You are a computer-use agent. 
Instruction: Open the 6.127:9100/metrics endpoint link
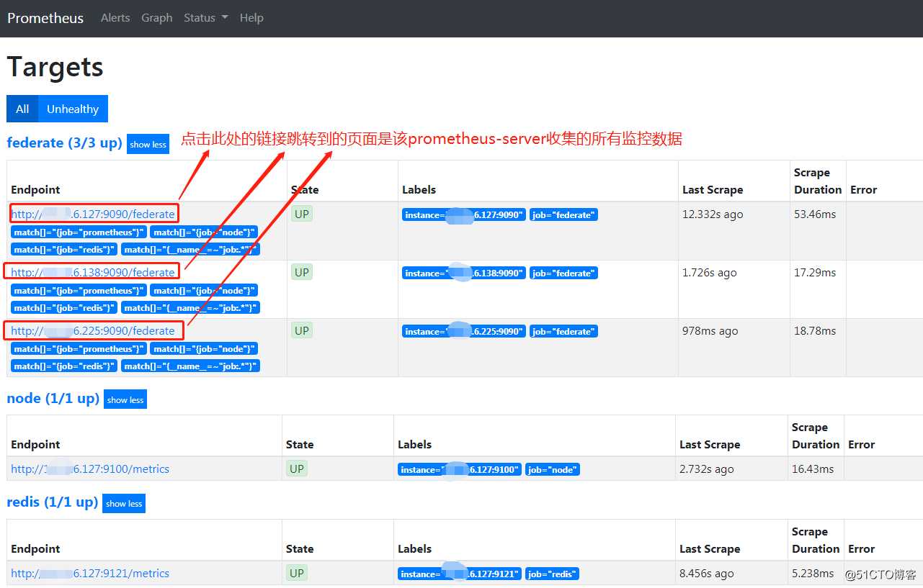coord(90,469)
